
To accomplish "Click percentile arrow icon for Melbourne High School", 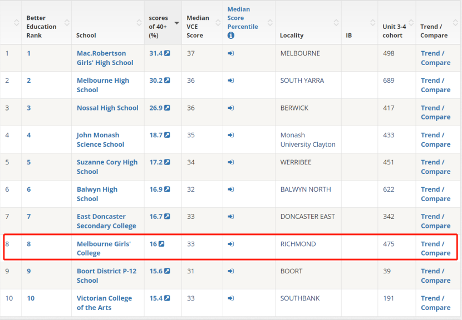I will 230,81.
